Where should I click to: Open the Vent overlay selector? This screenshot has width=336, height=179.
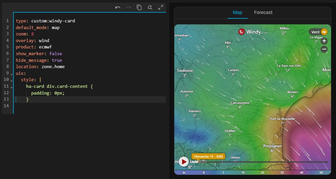(x=318, y=32)
